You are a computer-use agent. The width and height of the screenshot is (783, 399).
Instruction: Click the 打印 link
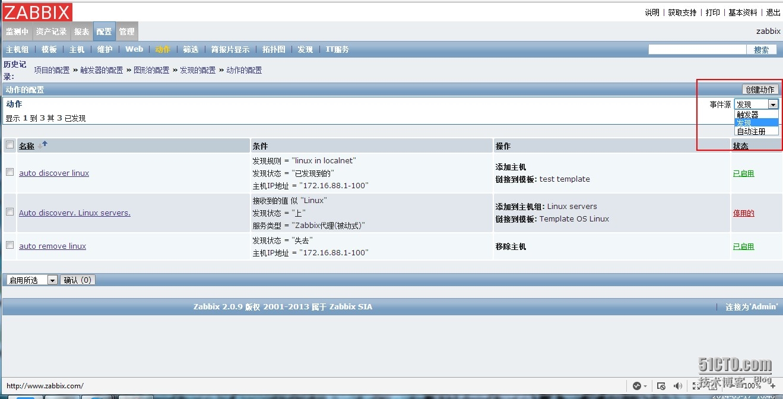[x=712, y=12]
